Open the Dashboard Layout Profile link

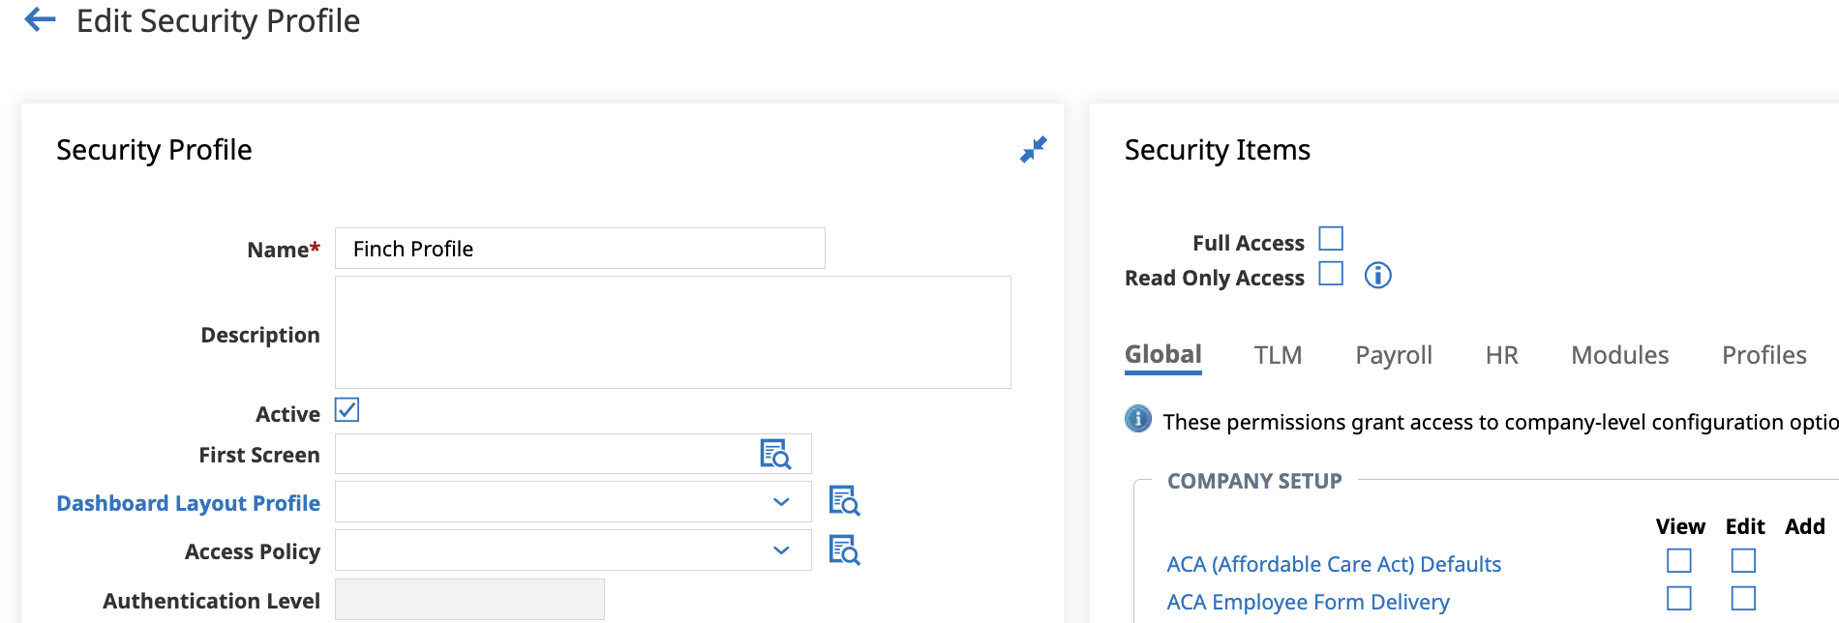[x=188, y=503]
